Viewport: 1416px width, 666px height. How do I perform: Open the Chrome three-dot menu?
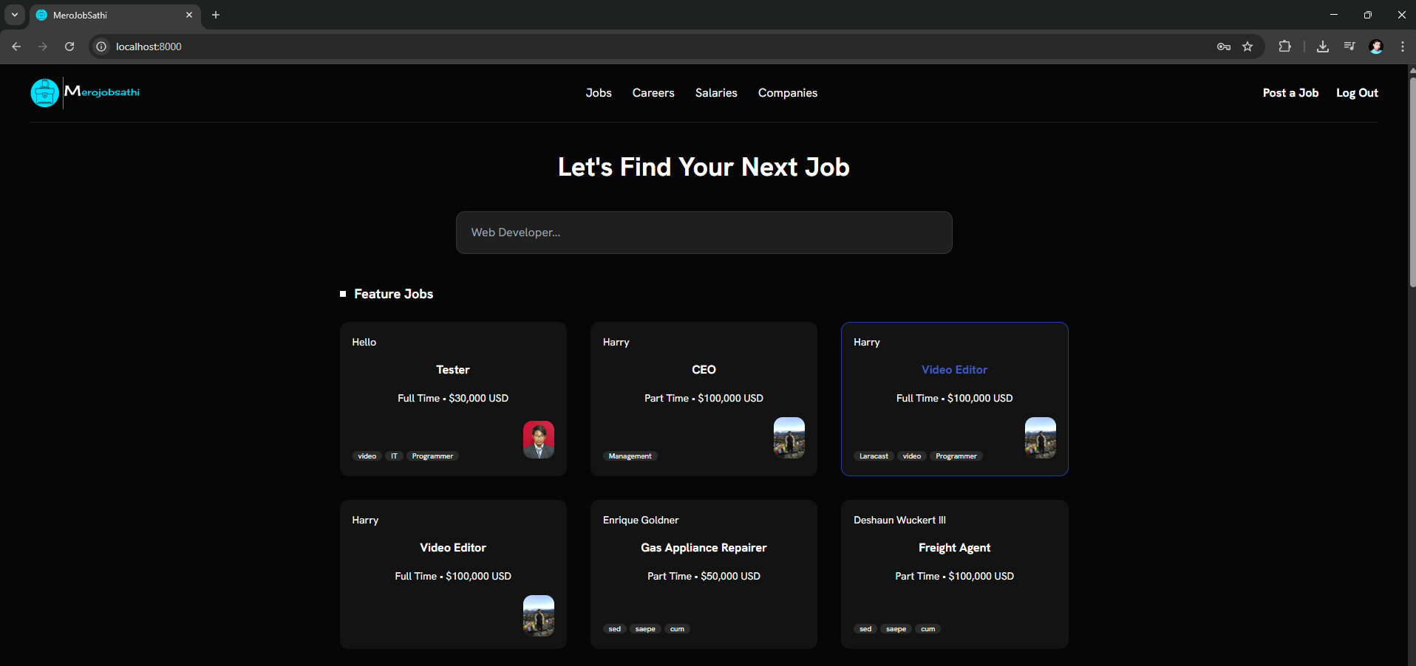(x=1402, y=47)
